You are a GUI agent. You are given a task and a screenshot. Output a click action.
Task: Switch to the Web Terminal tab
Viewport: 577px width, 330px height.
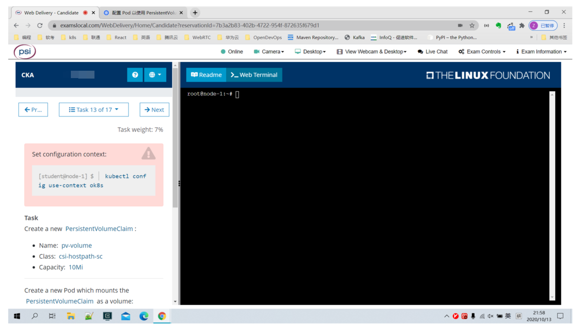click(x=254, y=75)
